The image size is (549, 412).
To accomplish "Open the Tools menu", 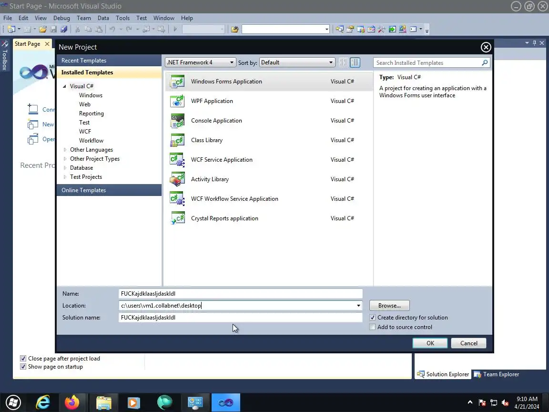I will coord(122,18).
